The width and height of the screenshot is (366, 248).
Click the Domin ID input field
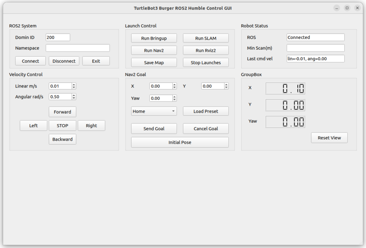tap(58, 37)
